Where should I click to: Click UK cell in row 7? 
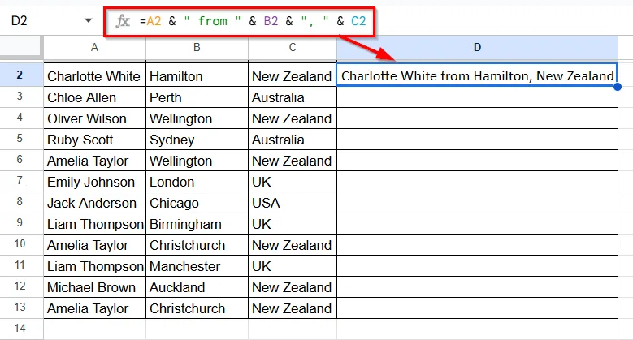[x=293, y=182]
